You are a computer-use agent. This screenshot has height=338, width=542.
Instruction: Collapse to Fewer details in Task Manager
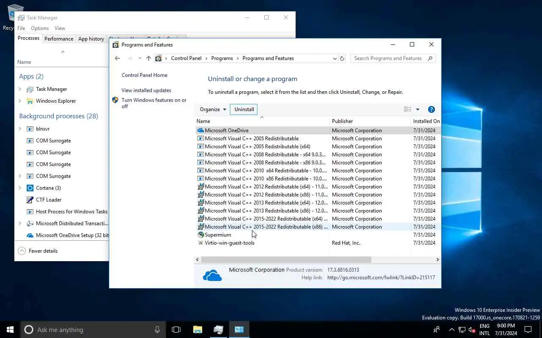tap(38, 251)
